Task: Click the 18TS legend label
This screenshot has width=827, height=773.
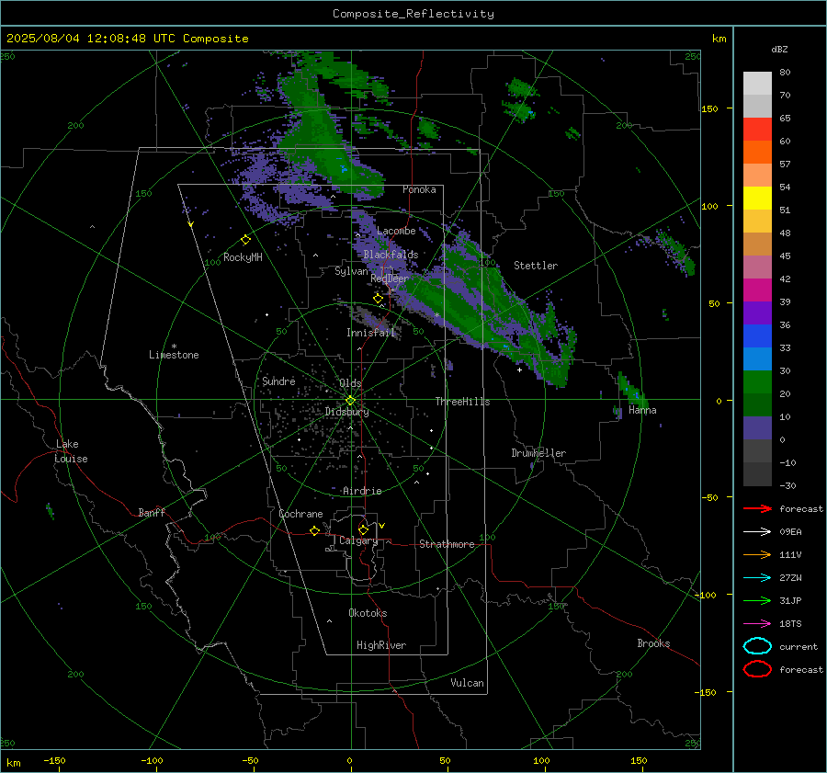Action: pos(790,624)
